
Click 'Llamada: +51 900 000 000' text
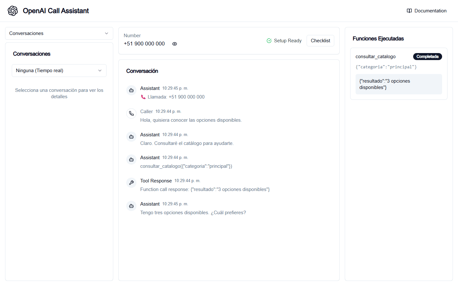[x=176, y=97]
